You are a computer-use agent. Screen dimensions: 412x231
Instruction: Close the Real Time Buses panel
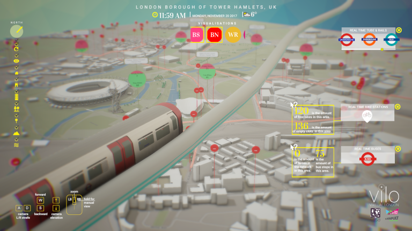tap(398, 149)
